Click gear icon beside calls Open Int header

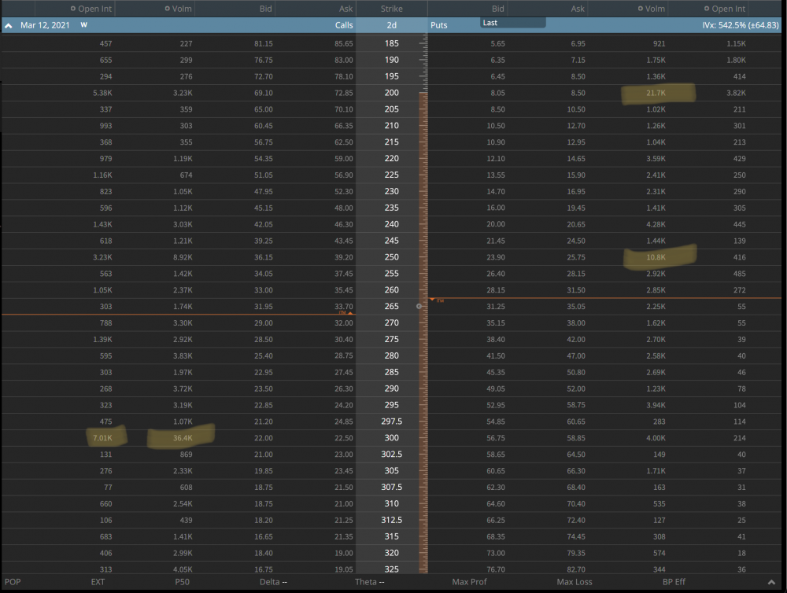coord(72,9)
